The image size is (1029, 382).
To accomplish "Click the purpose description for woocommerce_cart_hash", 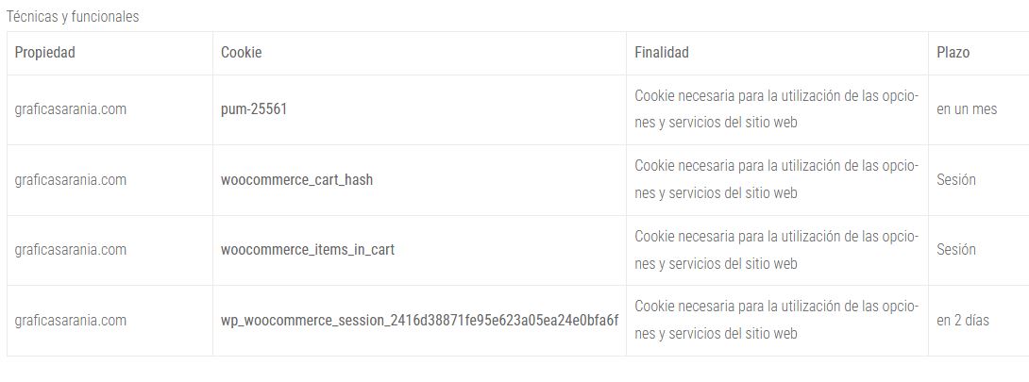I will (776, 179).
